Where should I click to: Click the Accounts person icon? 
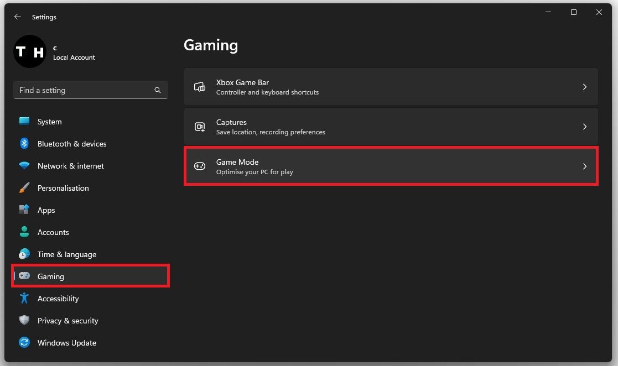click(x=24, y=232)
